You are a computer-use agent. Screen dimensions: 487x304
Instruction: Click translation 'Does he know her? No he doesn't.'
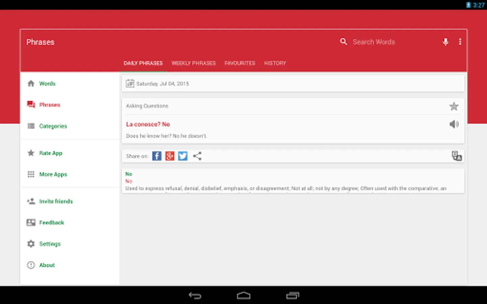(166, 136)
